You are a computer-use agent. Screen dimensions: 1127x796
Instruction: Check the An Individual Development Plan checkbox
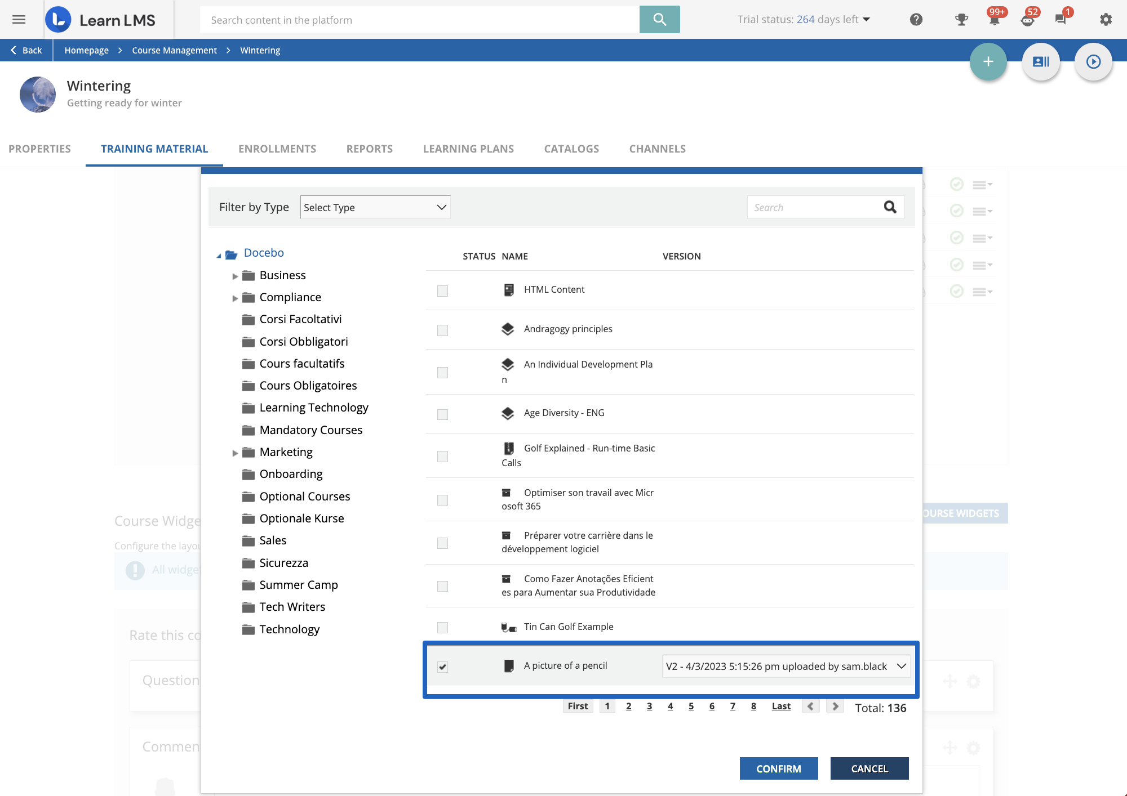coord(442,373)
